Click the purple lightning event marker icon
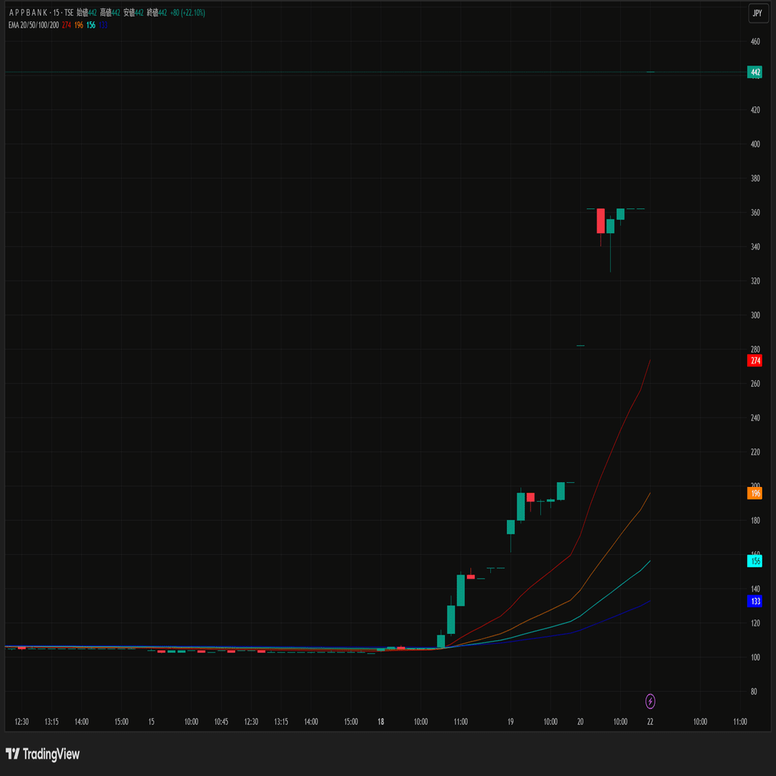 point(650,701)
